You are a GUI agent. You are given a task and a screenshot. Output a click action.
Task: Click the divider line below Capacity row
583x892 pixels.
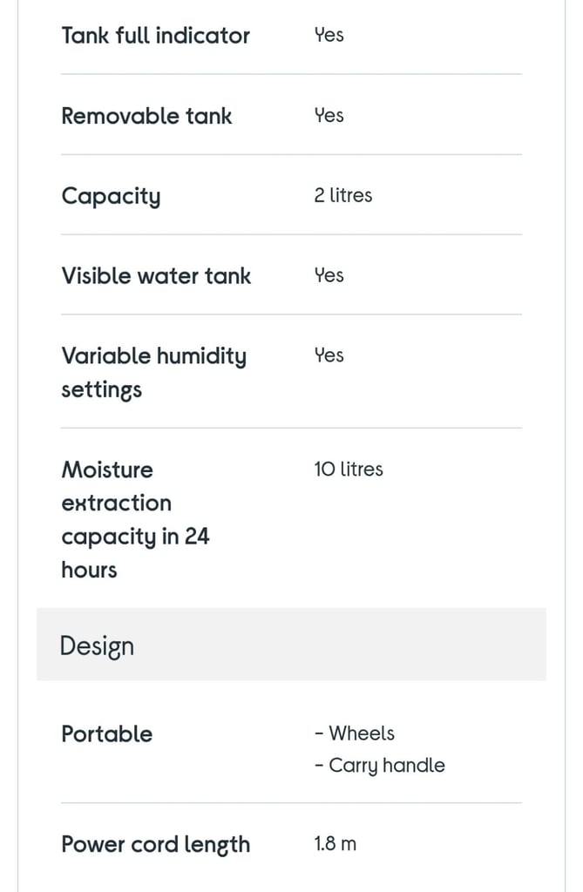click(291, 234)
